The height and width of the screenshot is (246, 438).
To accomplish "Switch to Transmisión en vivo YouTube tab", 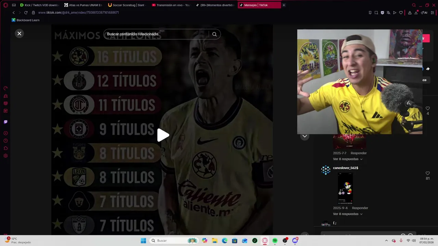I will pos(171,5).
